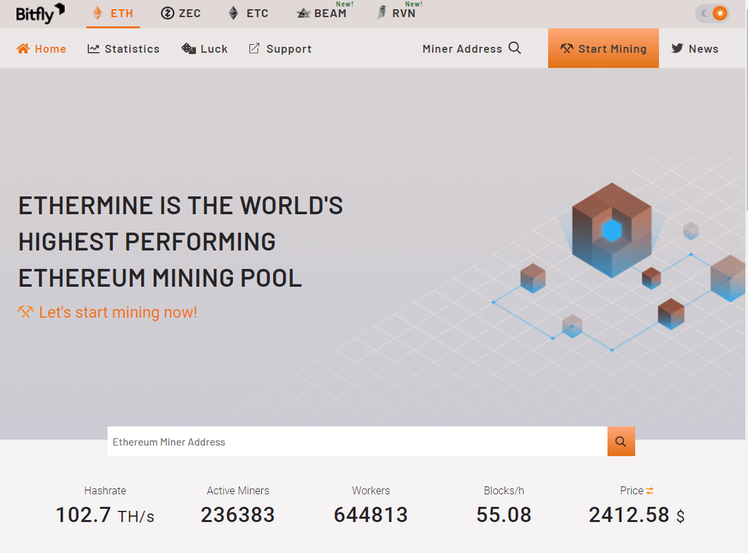Click the external-link icon beside Support

254,48
